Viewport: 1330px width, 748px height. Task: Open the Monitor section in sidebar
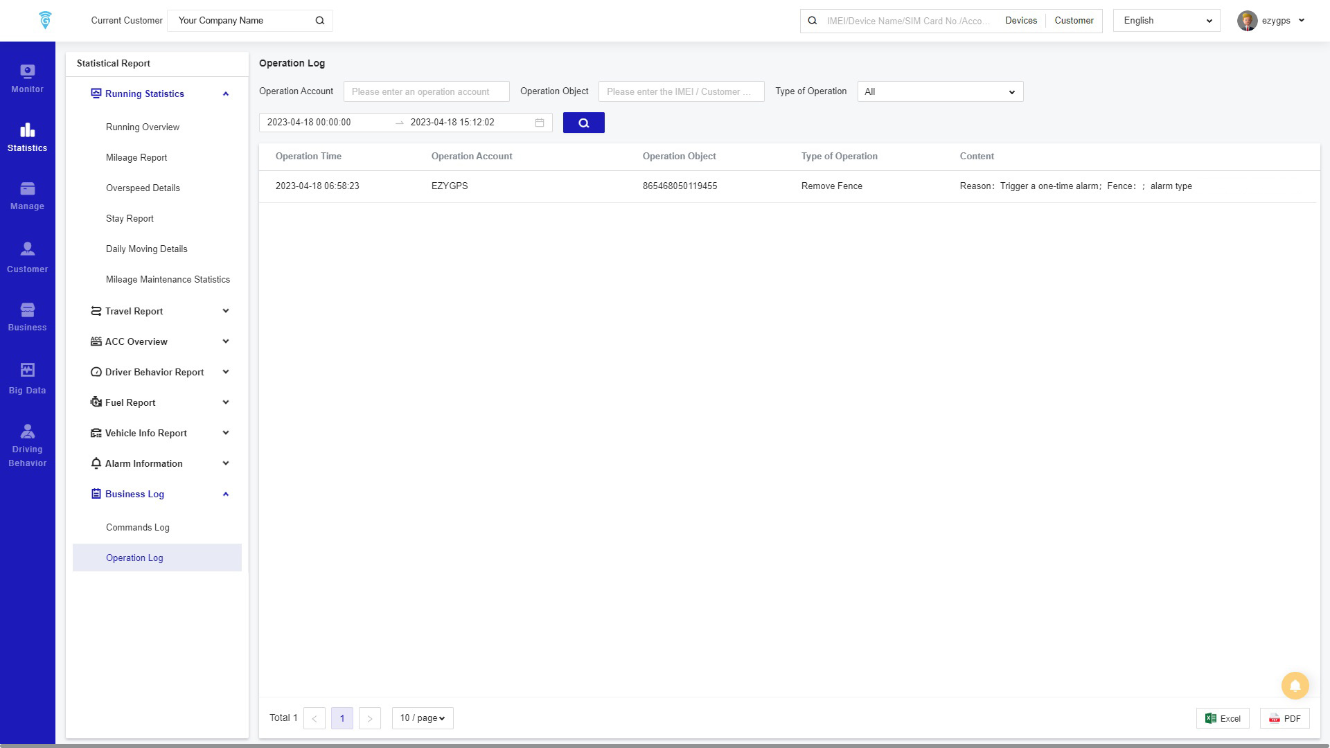tap(27, 78)
